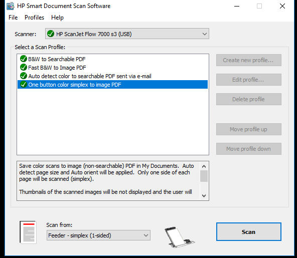Click Edit profile button
The image size is (297, 258).
[249, 80]
